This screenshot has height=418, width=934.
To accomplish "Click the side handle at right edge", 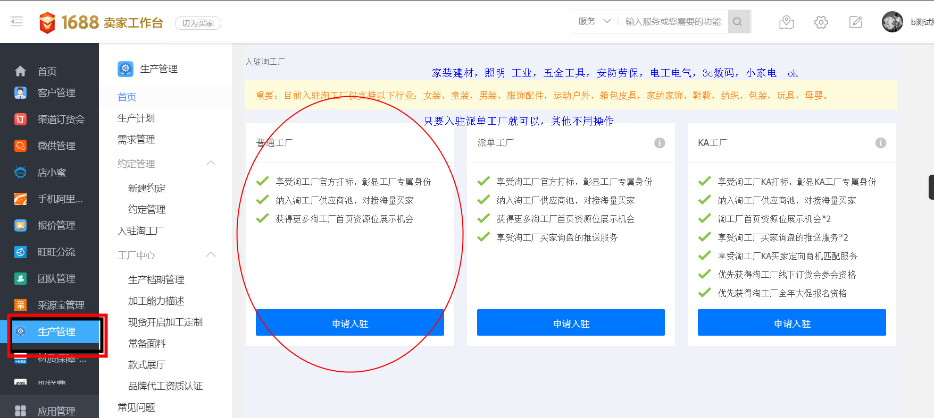I will [931, 187].
